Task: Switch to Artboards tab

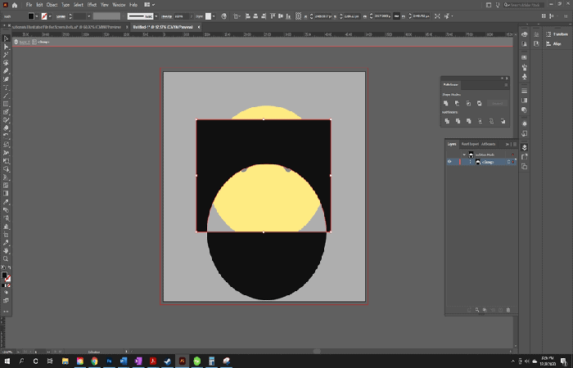Action: click(488, 144)
